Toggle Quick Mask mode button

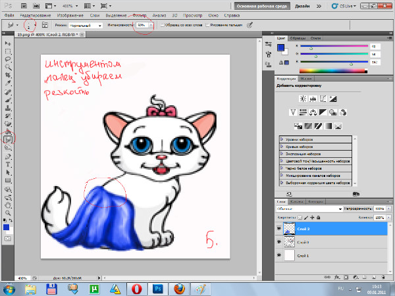(8, 239)
